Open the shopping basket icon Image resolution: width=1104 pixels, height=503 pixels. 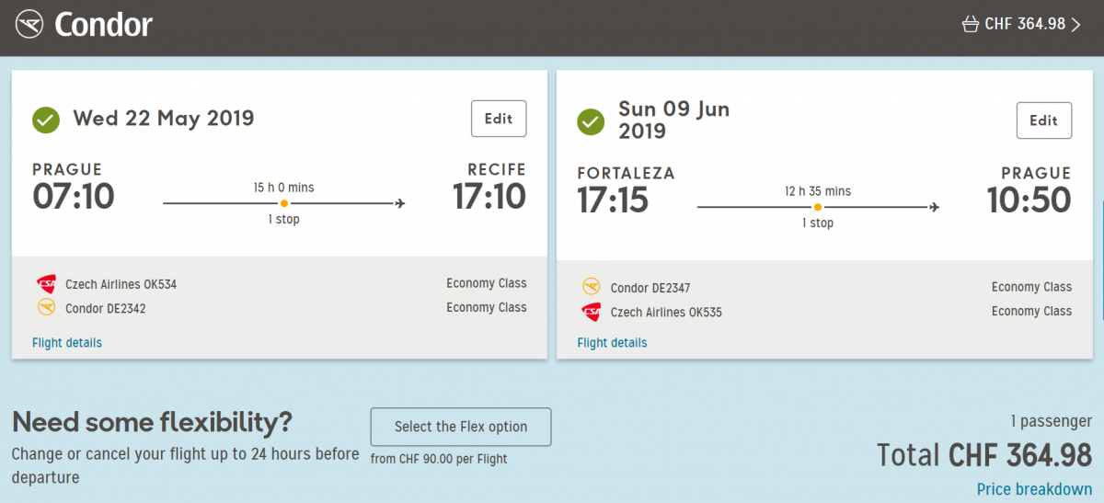click(x=970, y=25)
